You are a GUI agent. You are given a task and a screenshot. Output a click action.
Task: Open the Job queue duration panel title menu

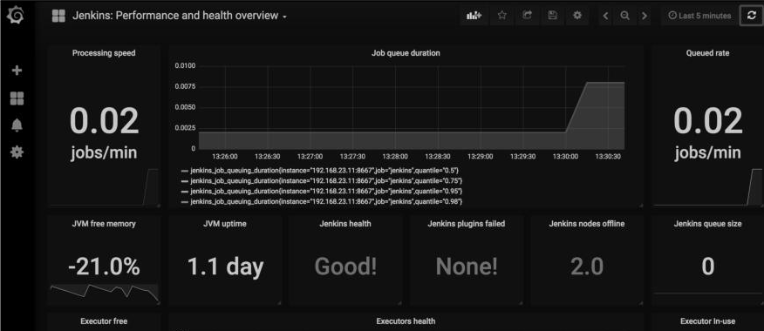(x=406, y=53)
